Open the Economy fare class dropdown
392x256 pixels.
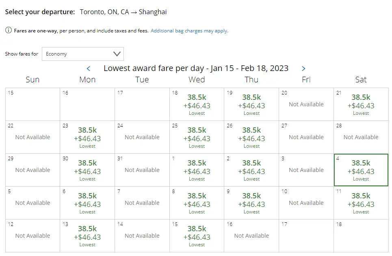pyautogui.click(x=83, y=54)
